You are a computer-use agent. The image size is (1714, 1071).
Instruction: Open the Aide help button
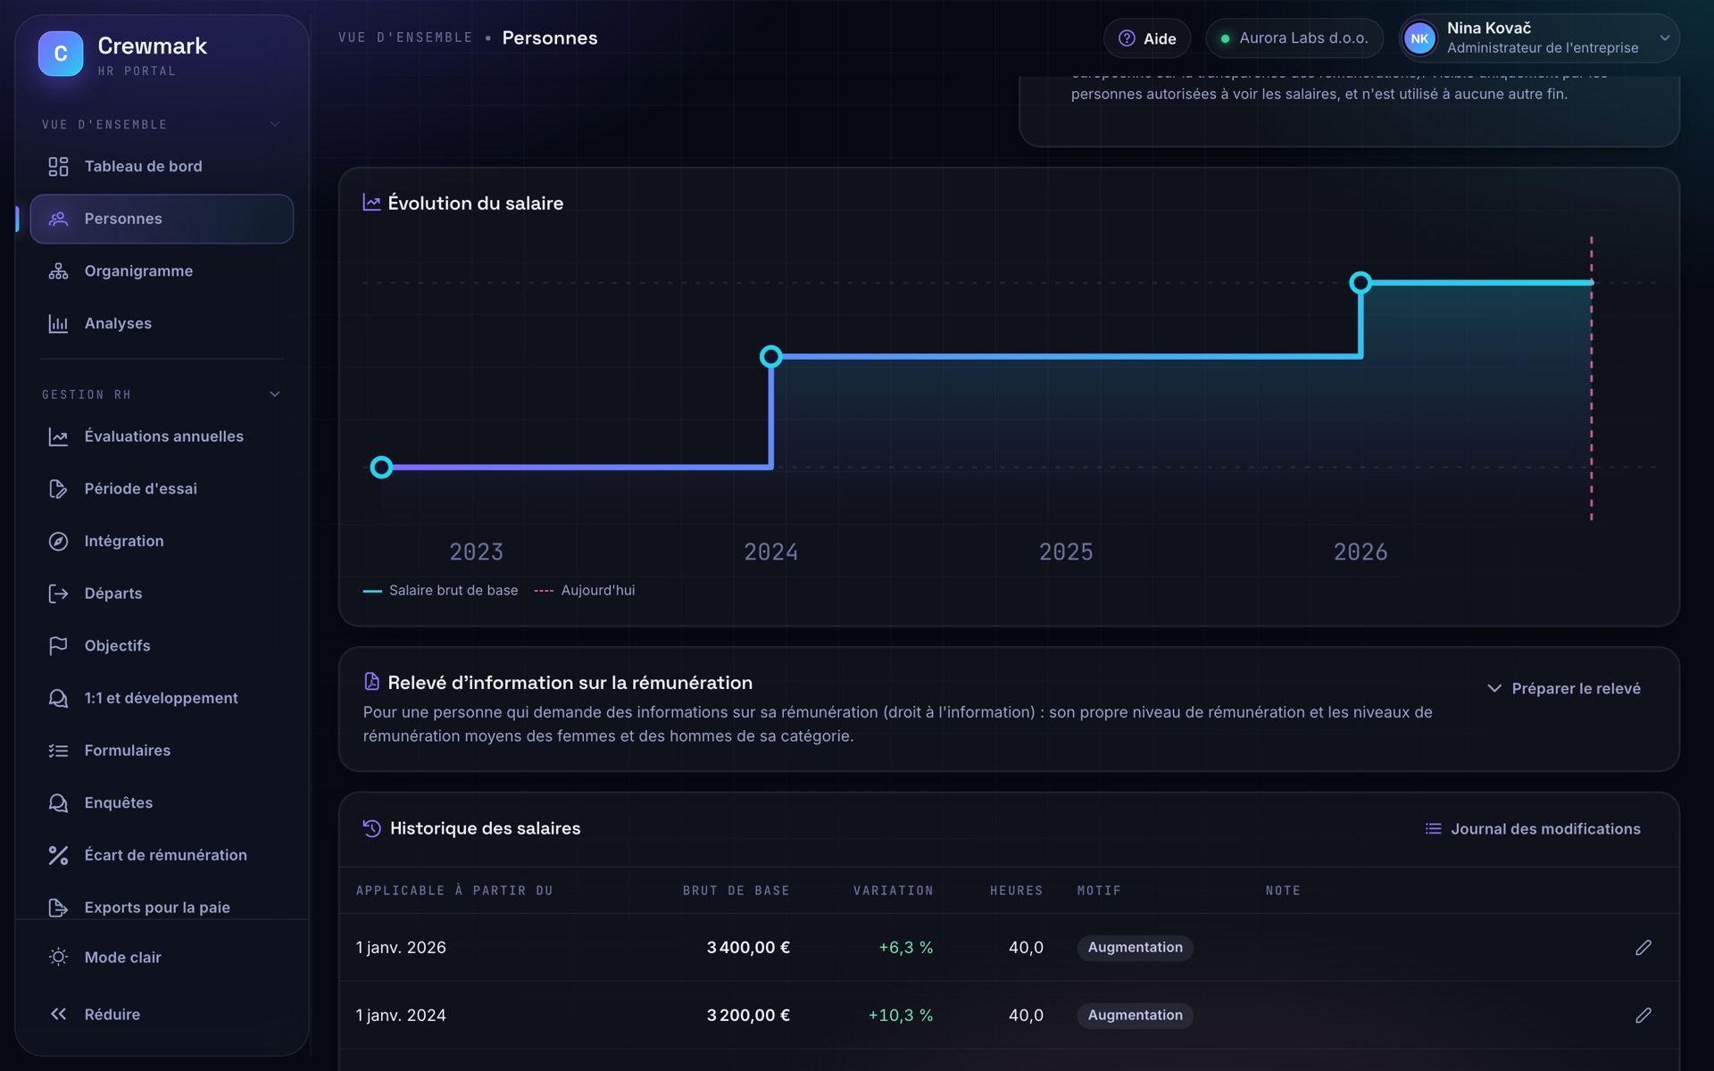[1147, 38]
